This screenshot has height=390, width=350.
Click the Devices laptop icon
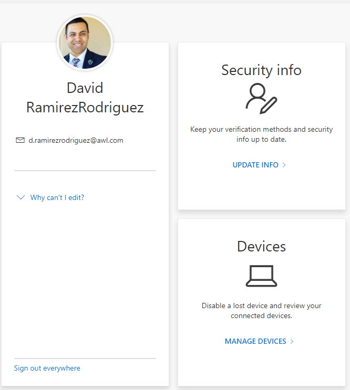(x=261, y=276)
